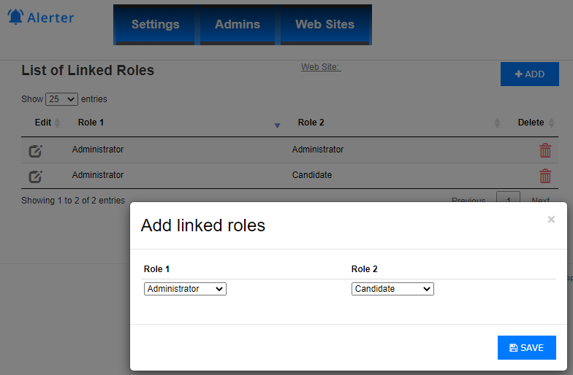Close the Add linked roles dialog

(x=551, y=219)
